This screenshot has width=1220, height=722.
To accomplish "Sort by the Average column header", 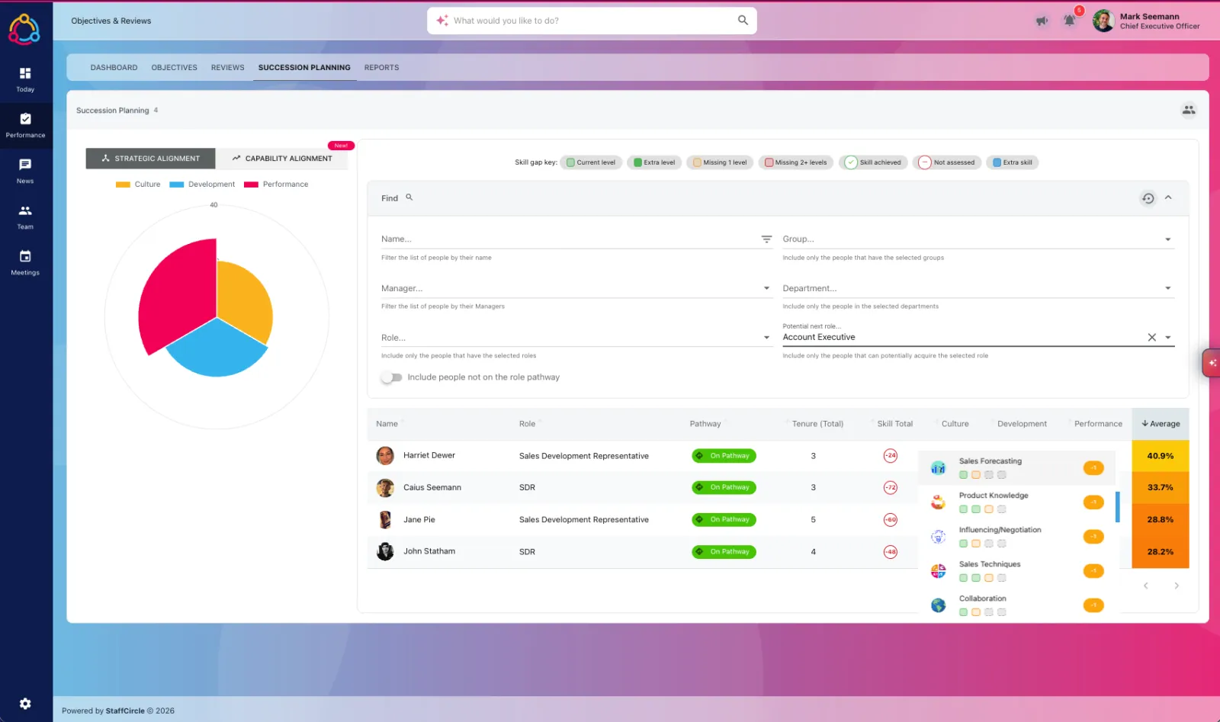I will tap(1161, 424).
